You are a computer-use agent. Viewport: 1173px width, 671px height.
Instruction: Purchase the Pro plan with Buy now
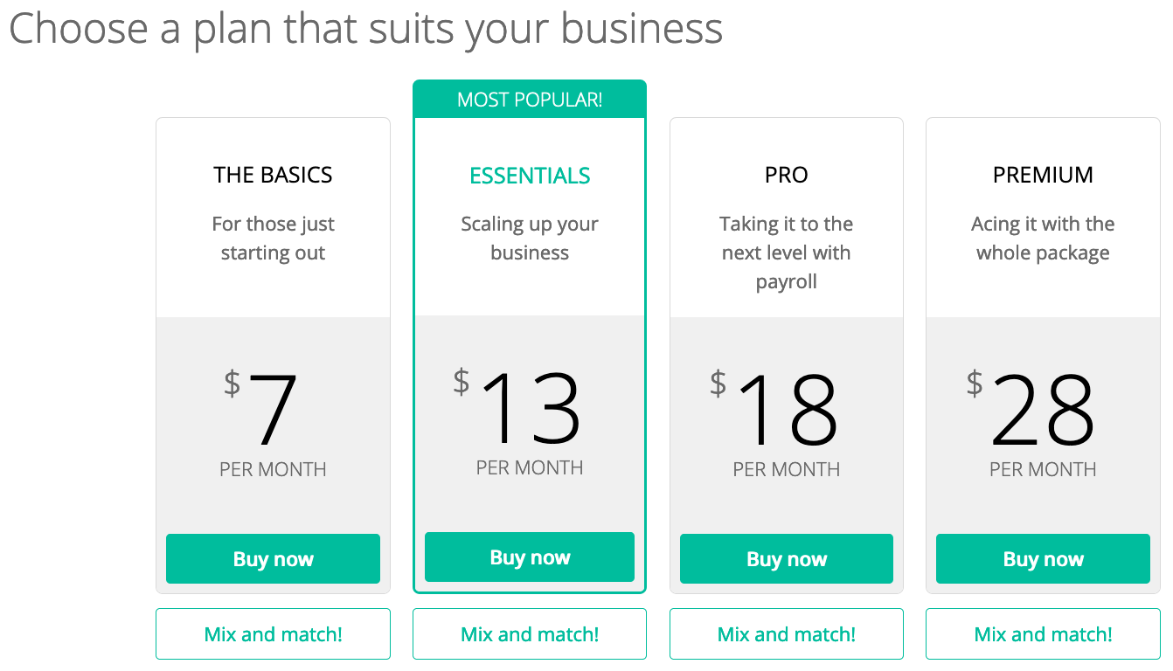[x=787, y=558]
